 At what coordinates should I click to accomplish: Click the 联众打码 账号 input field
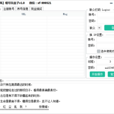105,15
